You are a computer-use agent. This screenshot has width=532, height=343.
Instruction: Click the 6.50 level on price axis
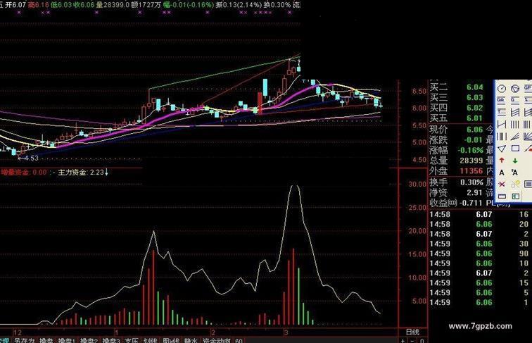click(x=419, y=91)
